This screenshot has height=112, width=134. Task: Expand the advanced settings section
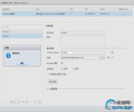click(48, 88)
